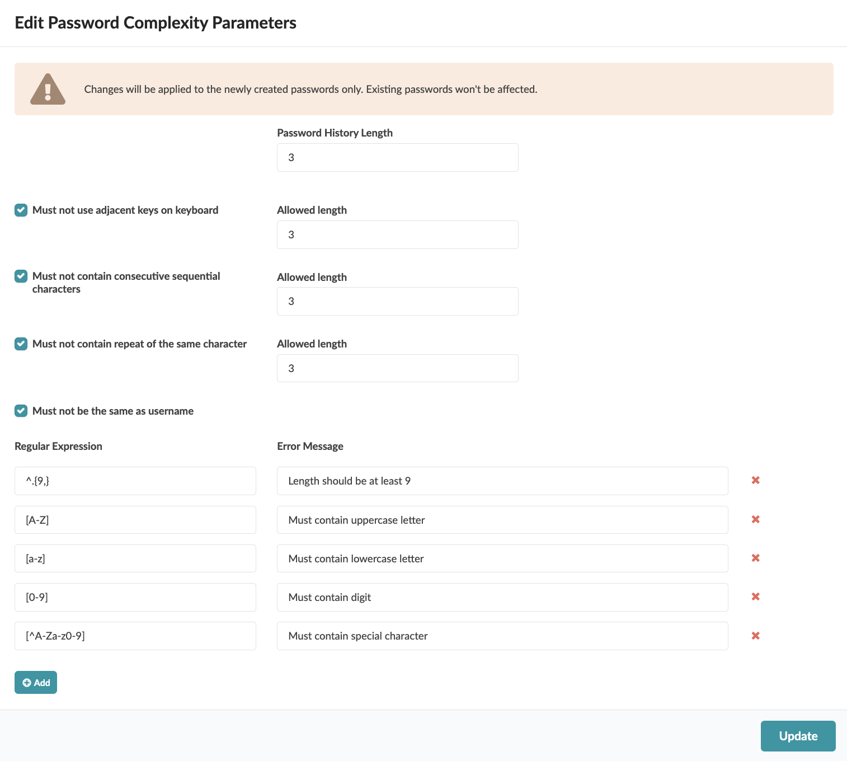Edit the 'Must contain special character' message
This screenshot has height=761, width=847.
point(502,636)
